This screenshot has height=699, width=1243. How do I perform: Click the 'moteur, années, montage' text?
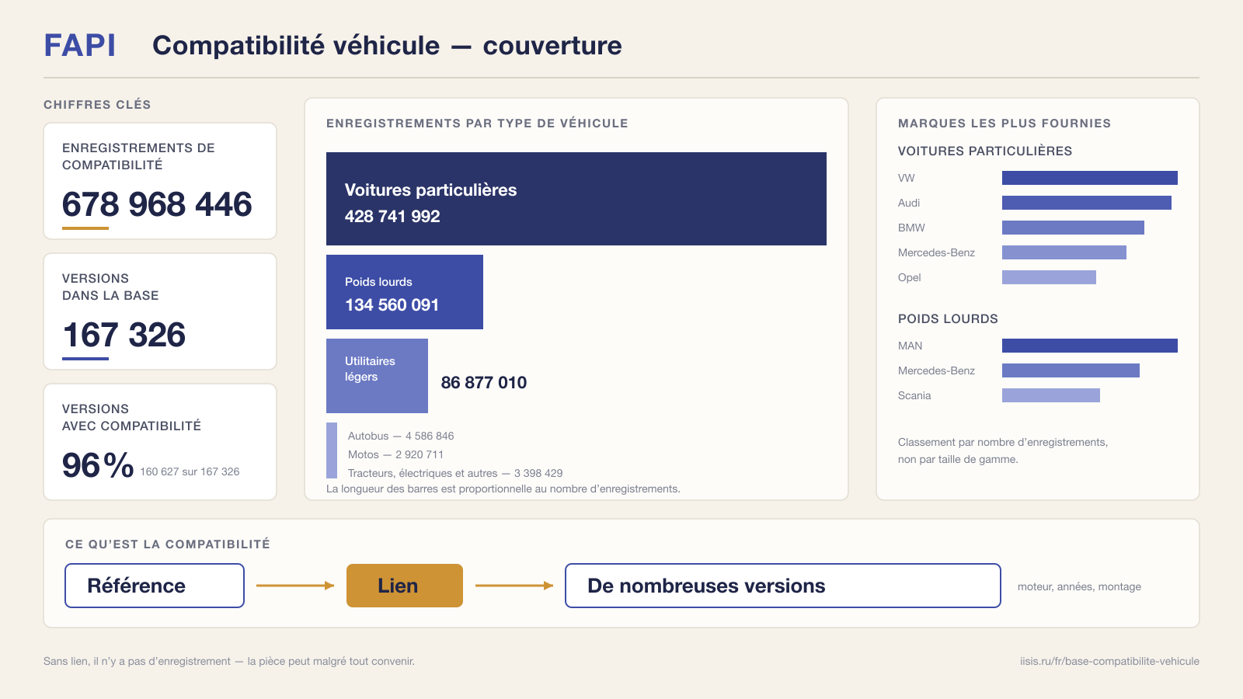tap(1079, 586)
